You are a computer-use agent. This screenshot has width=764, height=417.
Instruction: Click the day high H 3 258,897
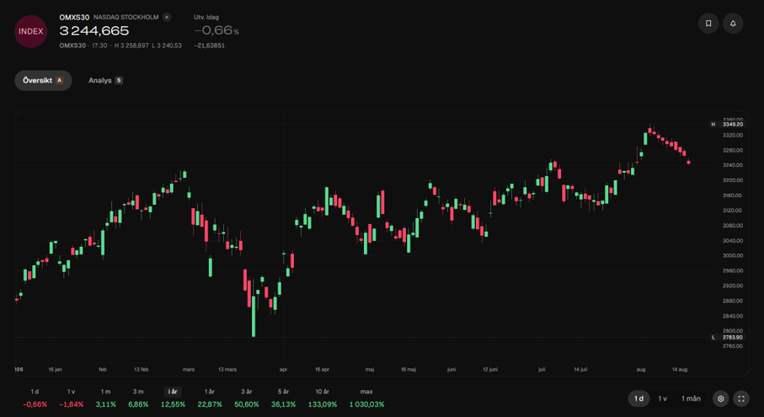(x=131, y=45)
